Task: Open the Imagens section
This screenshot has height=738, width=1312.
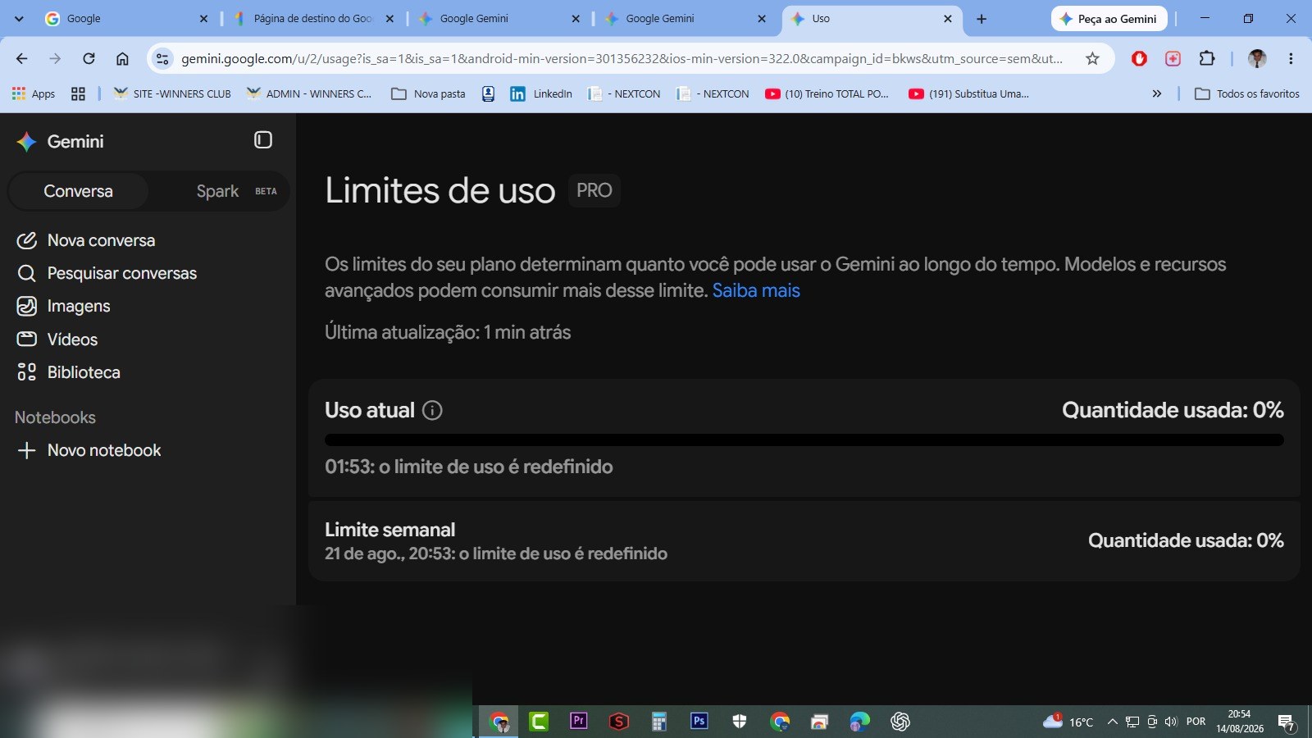Action: pyautogui.click(x=63, y=306)
